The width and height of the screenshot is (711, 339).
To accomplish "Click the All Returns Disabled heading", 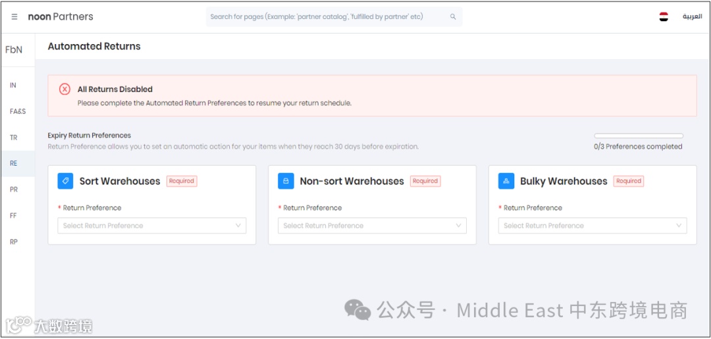I will point(115,90).
